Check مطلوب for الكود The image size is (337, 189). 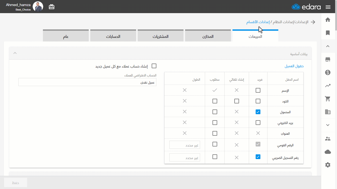pos(215,101)
